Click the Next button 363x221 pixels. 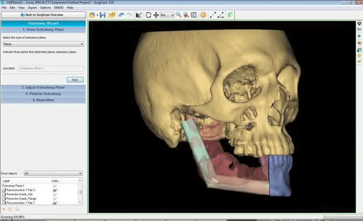(x=75, y=80)
